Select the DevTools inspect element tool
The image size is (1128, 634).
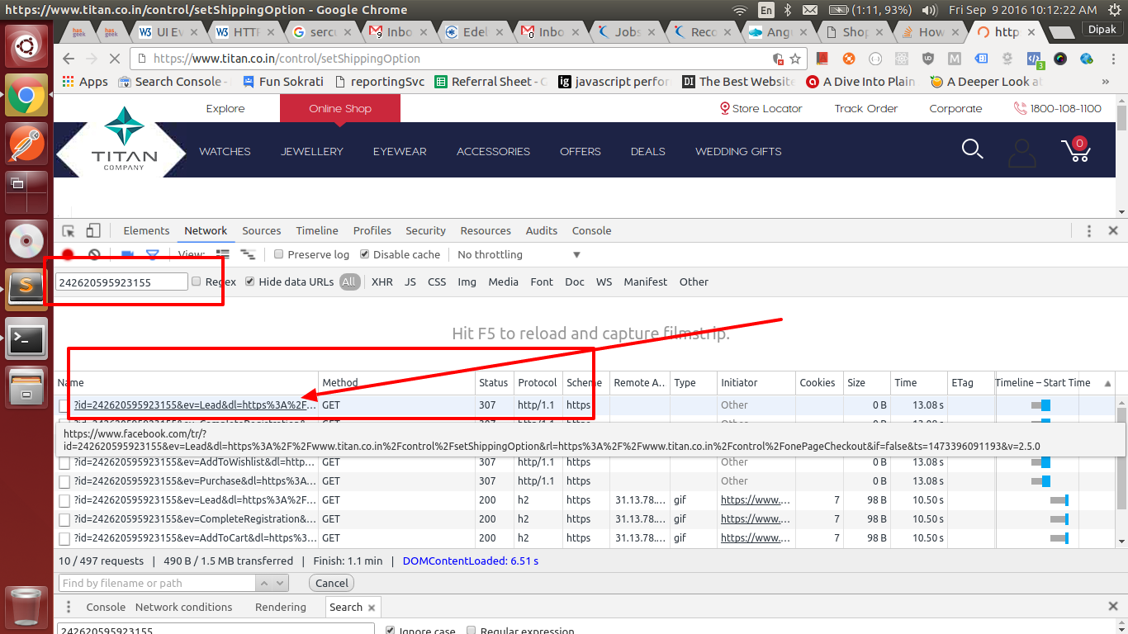pyautogui.click(x=69, y=231)
